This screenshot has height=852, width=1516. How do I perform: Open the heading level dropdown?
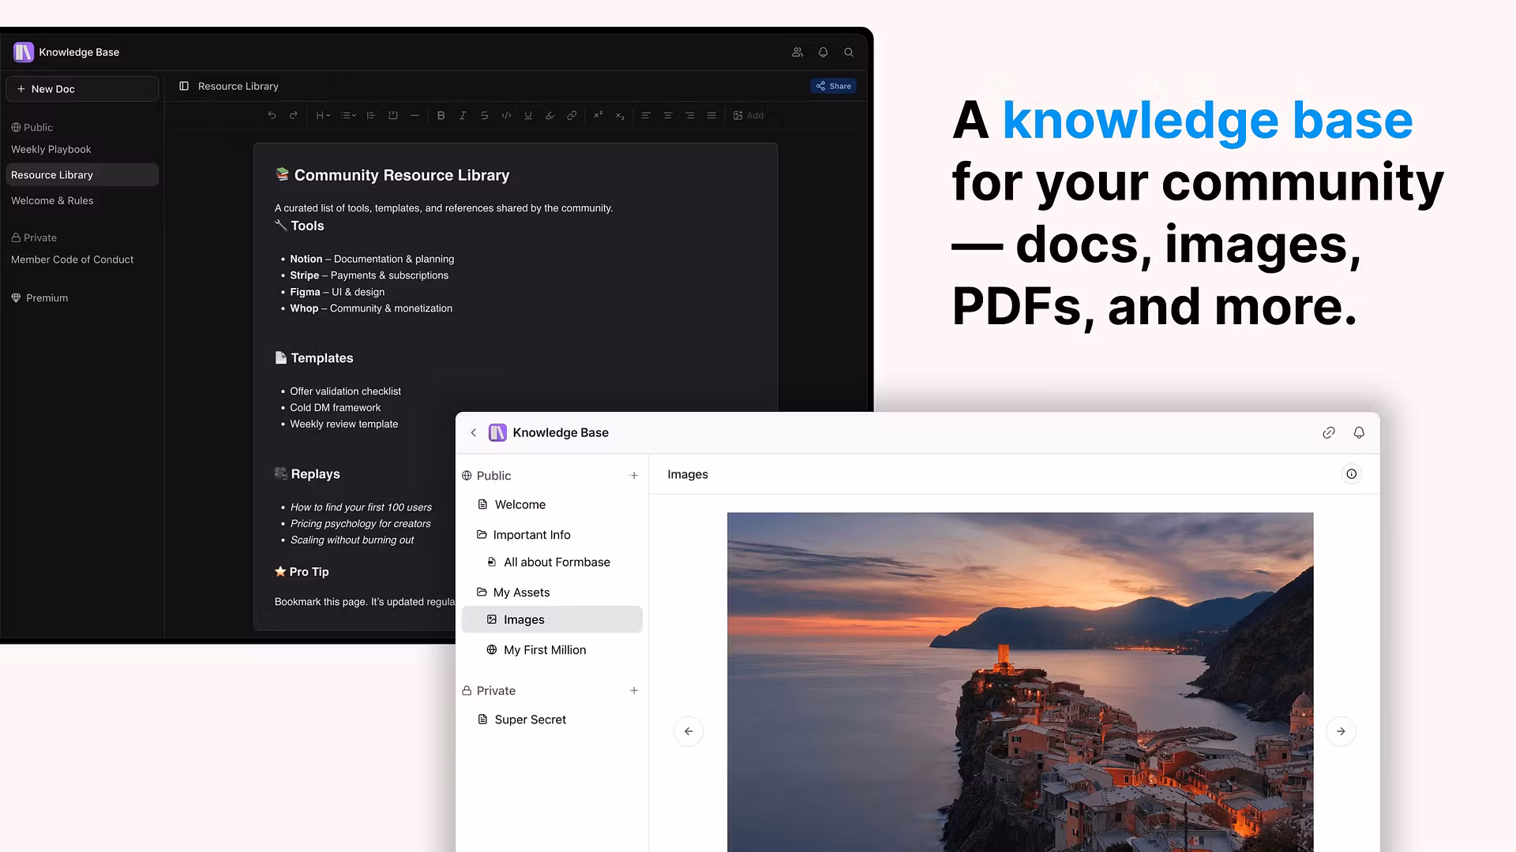[x=323, y=115]
